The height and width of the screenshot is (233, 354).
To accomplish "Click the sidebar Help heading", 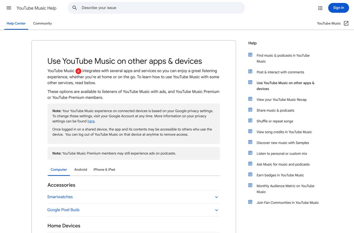I will [253, 43].
